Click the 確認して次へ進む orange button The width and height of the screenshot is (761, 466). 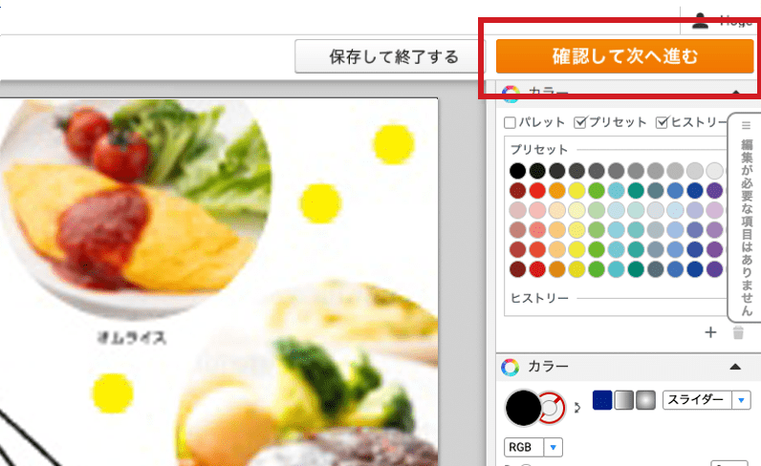coord(624,56)
